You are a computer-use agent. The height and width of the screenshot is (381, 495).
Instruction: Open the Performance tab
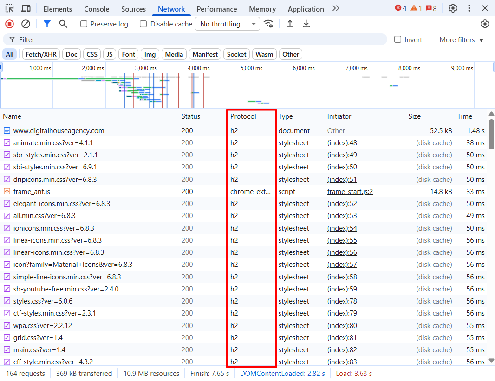[217, 9]
